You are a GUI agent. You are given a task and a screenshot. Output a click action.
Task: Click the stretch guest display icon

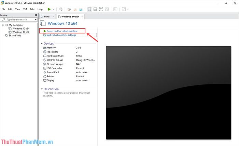click(x=124, y=9)
